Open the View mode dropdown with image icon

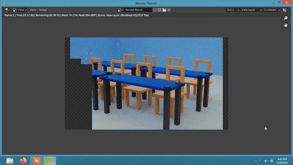pyautogui.click(x=20, y=10)
